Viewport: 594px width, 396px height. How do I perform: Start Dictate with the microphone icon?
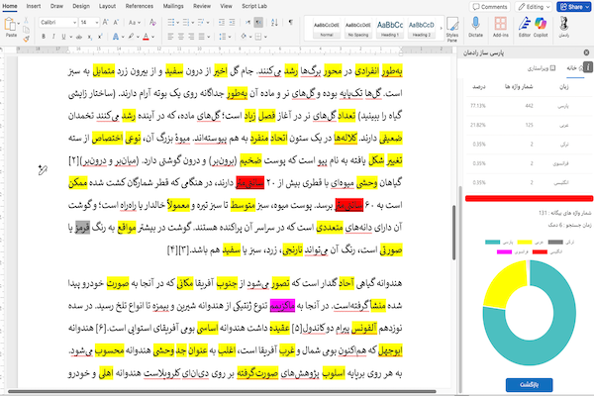(475, 27)
